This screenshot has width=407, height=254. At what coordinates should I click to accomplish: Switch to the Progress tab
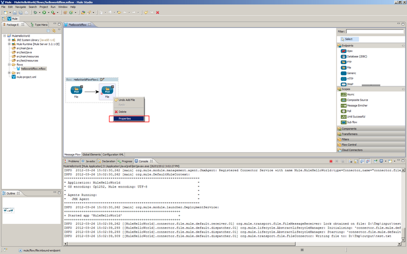click(125, 161)
